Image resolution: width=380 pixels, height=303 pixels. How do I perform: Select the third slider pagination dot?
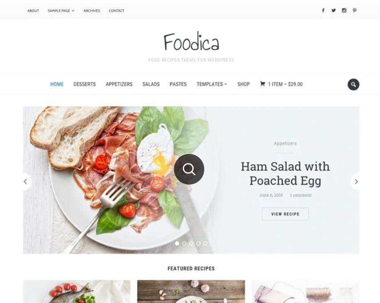191,244
